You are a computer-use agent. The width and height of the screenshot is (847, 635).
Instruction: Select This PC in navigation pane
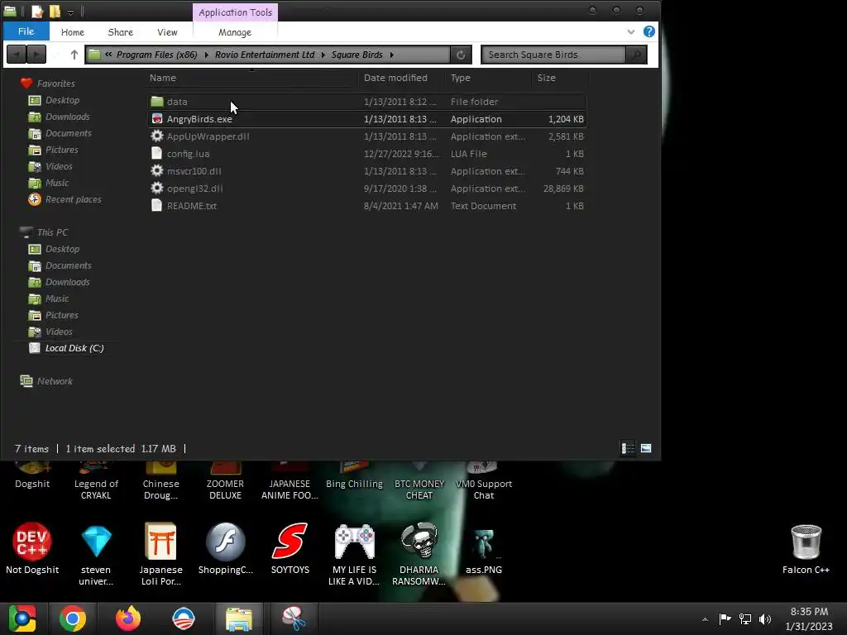[x=45, y=232]
